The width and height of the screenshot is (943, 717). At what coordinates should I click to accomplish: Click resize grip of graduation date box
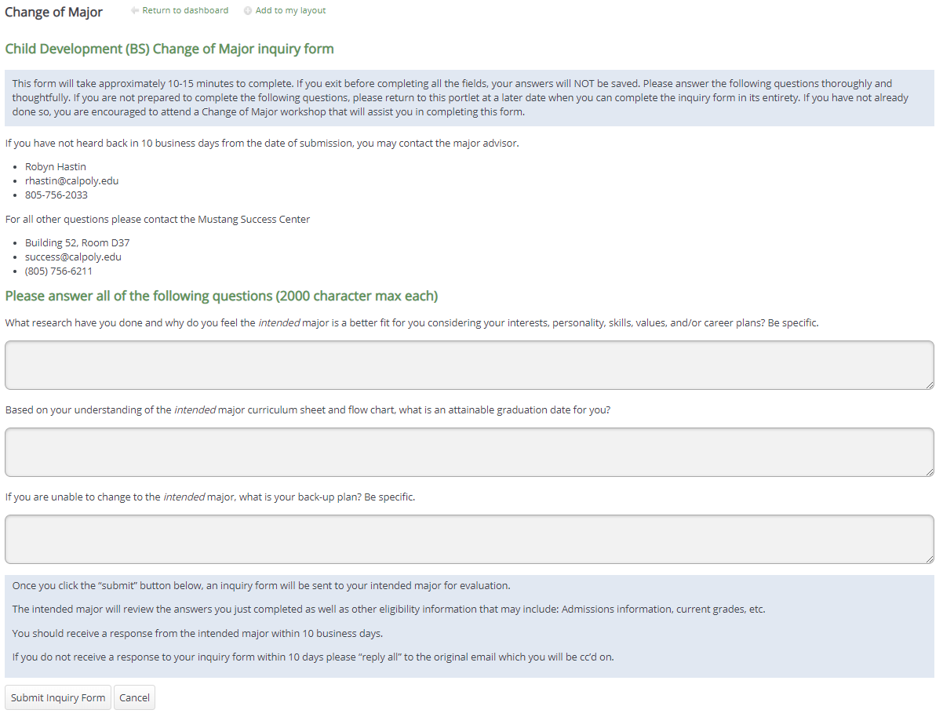click(x=930, y=472)
